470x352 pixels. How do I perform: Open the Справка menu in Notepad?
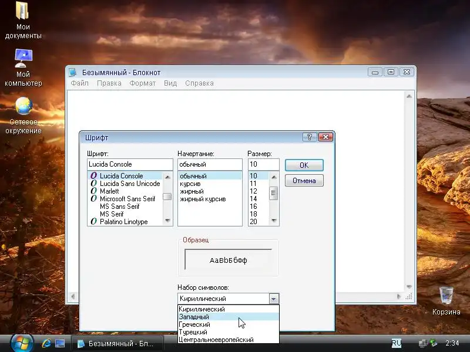[x=199, y=83]
